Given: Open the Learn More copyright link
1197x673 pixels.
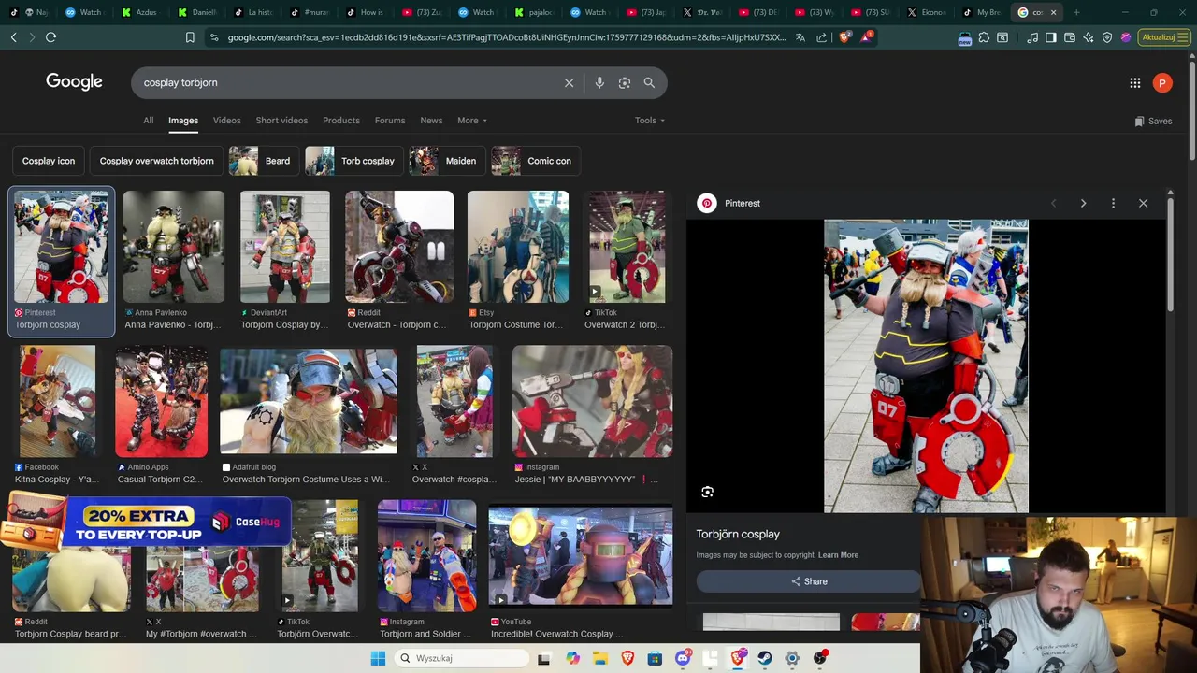Looking at the screenshot, I should tap(838, 555).
